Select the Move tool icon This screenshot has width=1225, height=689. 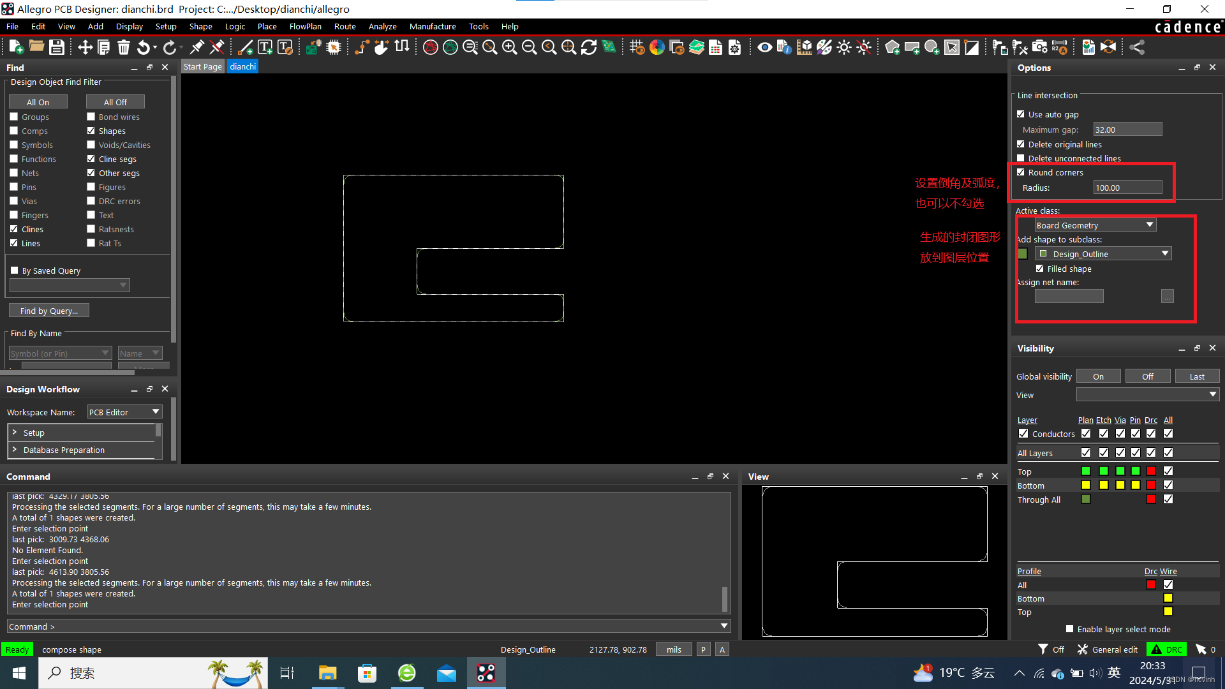point(85,47)
